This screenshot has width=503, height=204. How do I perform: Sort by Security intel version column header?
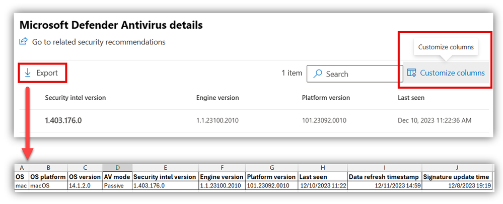76,98
